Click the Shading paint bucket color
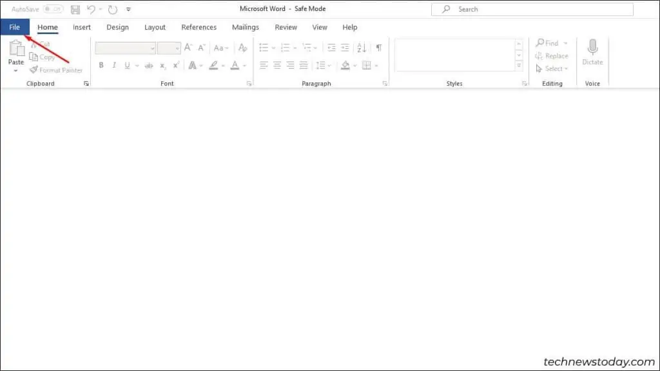The width and height of the screenshot is (660, 371). (x=345, y=65)
